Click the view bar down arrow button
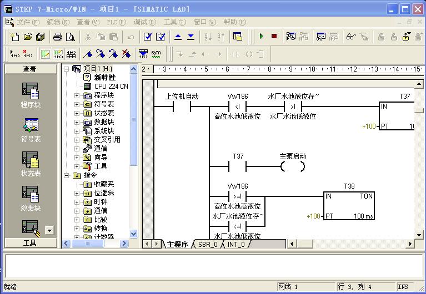The width and height of the screenshot is (426, 294). pyautogui.click(x=49, y=230)
